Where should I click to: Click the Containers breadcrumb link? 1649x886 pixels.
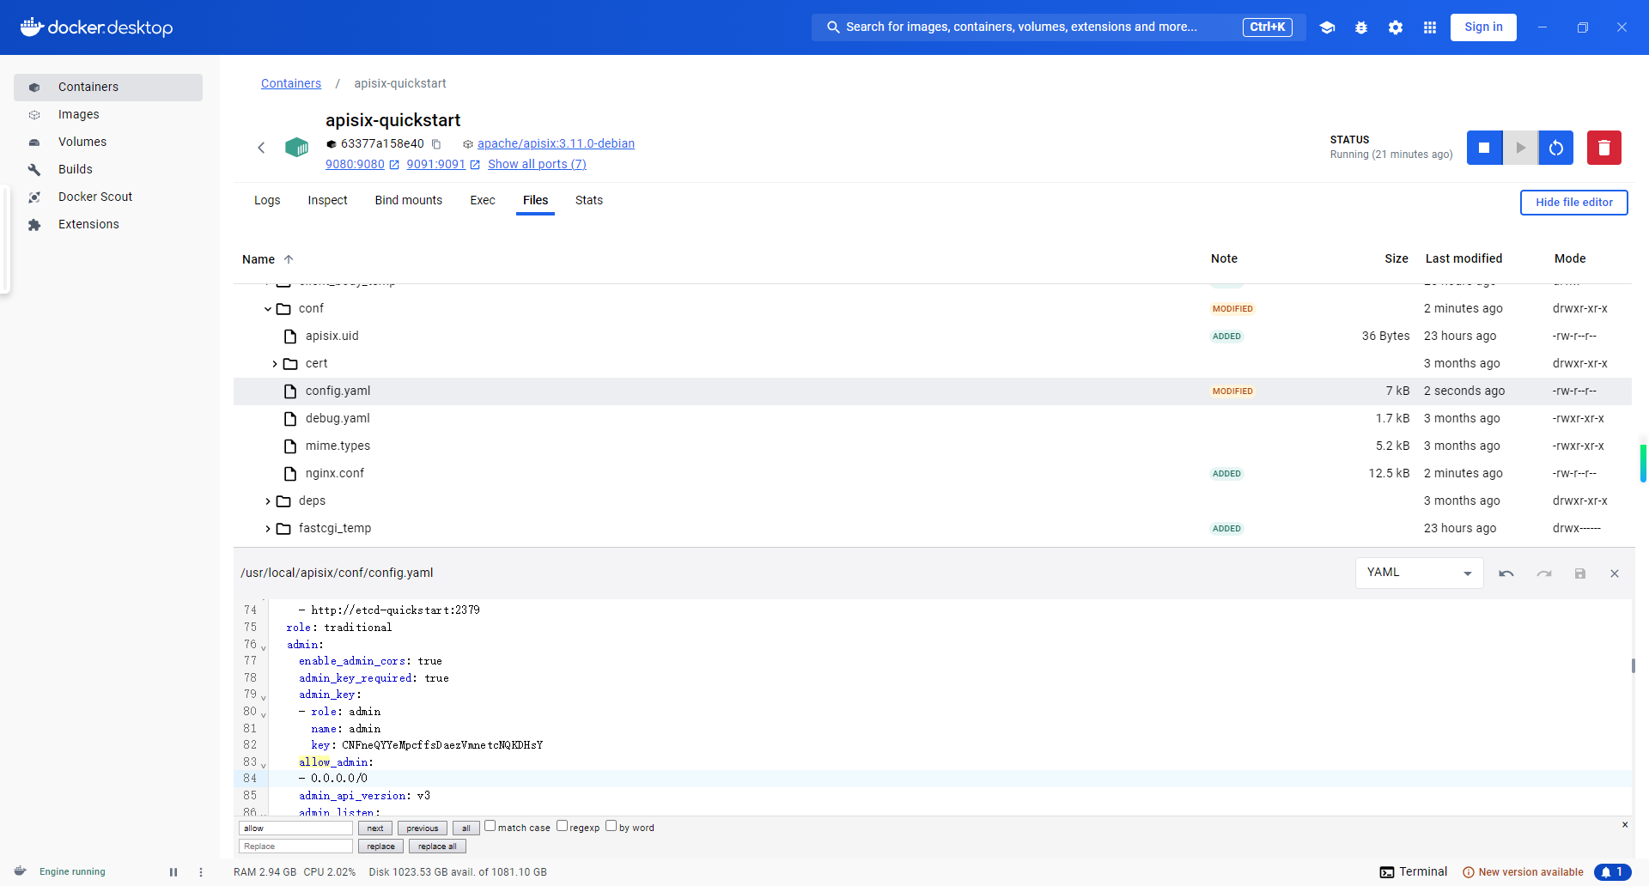[x=291, y=84]
